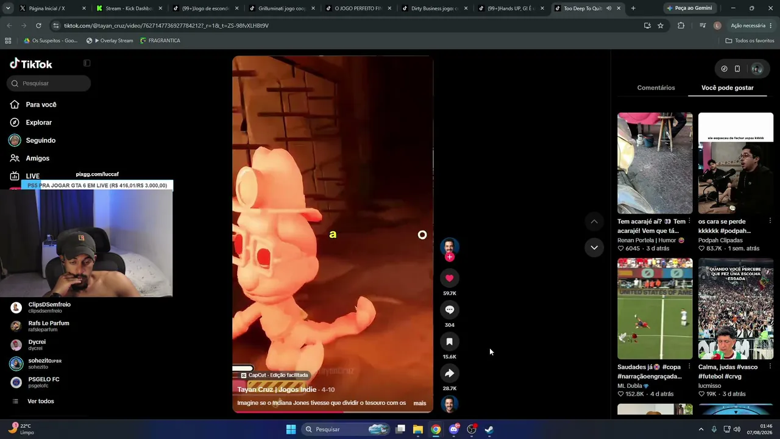Viewport: 780px width, 439px height.
Task: Switch to the Comentários tab
Action: (656, 88)
